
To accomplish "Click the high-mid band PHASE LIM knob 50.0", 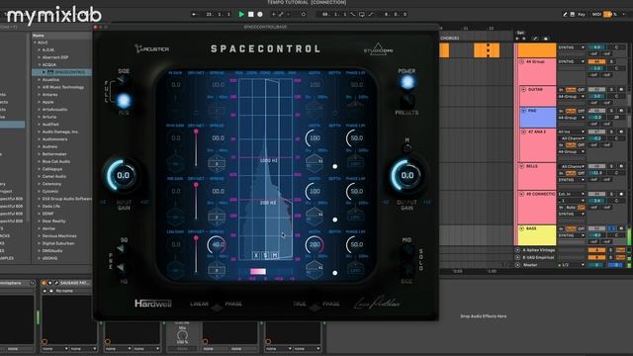I will click(x=356, y=138).
